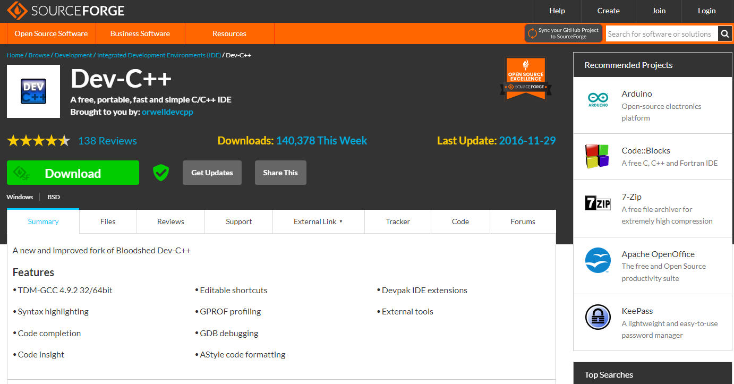Click the GPROF profiling feature text
Image resolution: width=734 pixels, height=384 pixels.
click(x=231, y=312)
